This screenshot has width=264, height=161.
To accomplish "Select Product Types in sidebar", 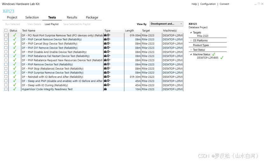I will (x=201, y=45).
